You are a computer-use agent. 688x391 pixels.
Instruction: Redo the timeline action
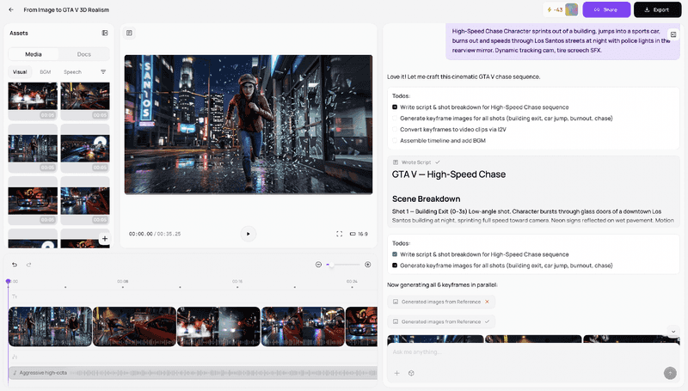[29, 265]
